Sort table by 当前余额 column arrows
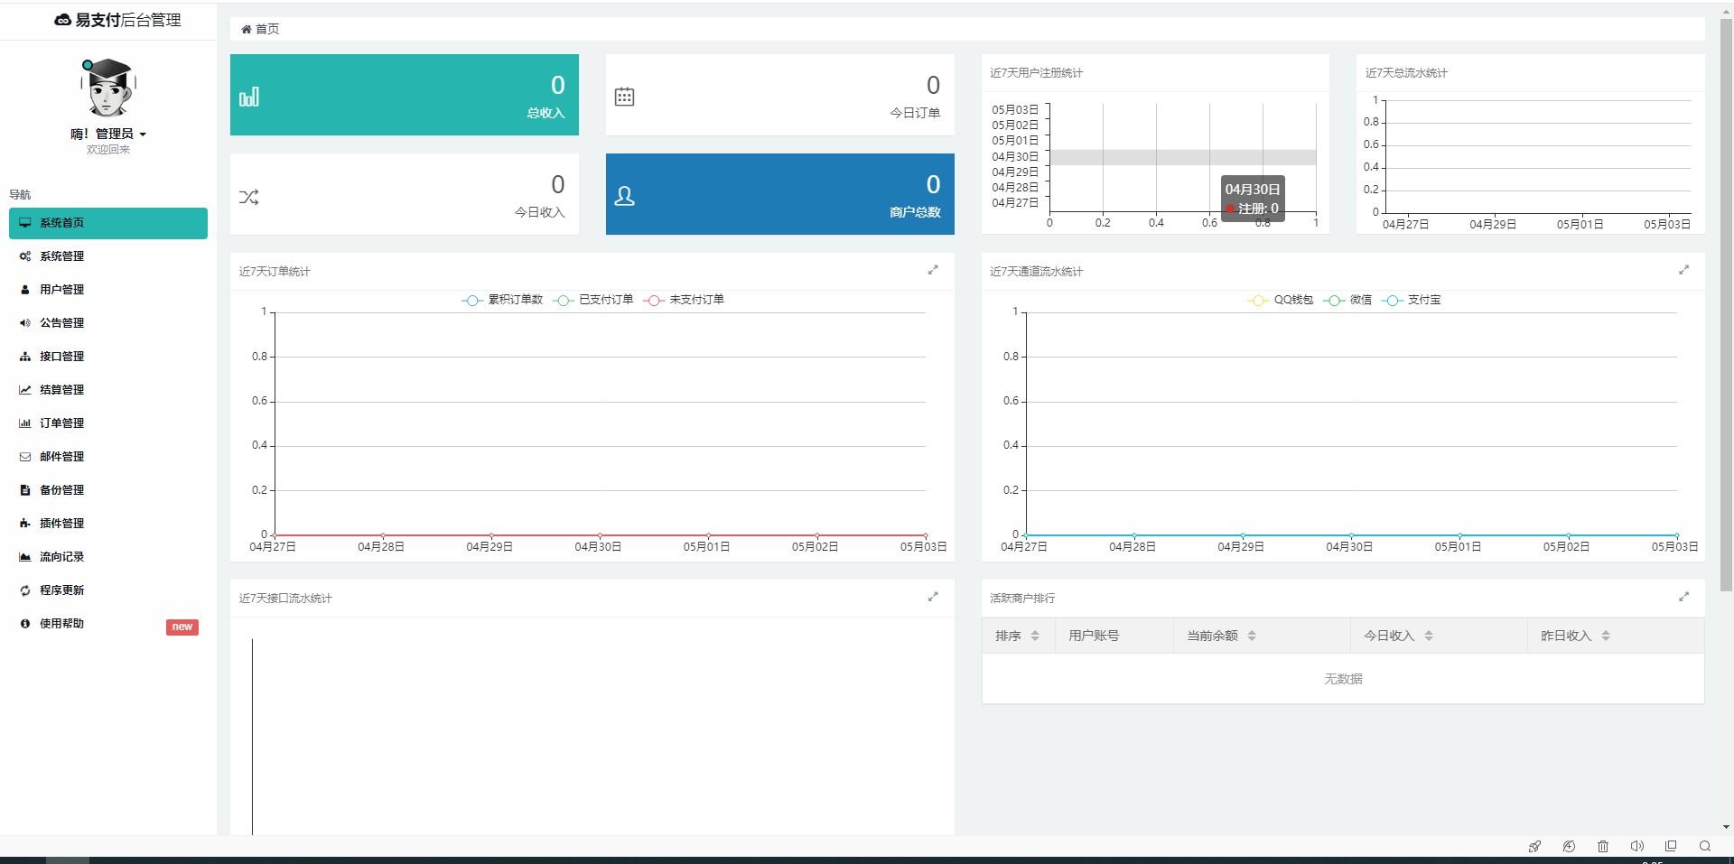 [1252, 636]
